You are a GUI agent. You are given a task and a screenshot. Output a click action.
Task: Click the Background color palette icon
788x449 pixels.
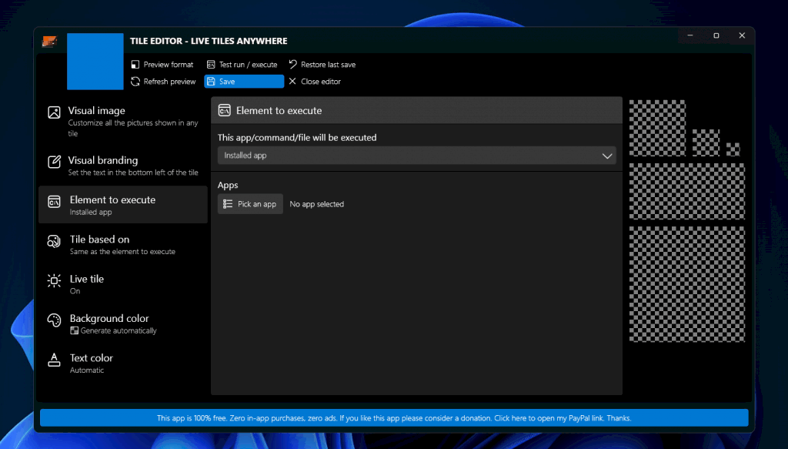pos(54,320)
